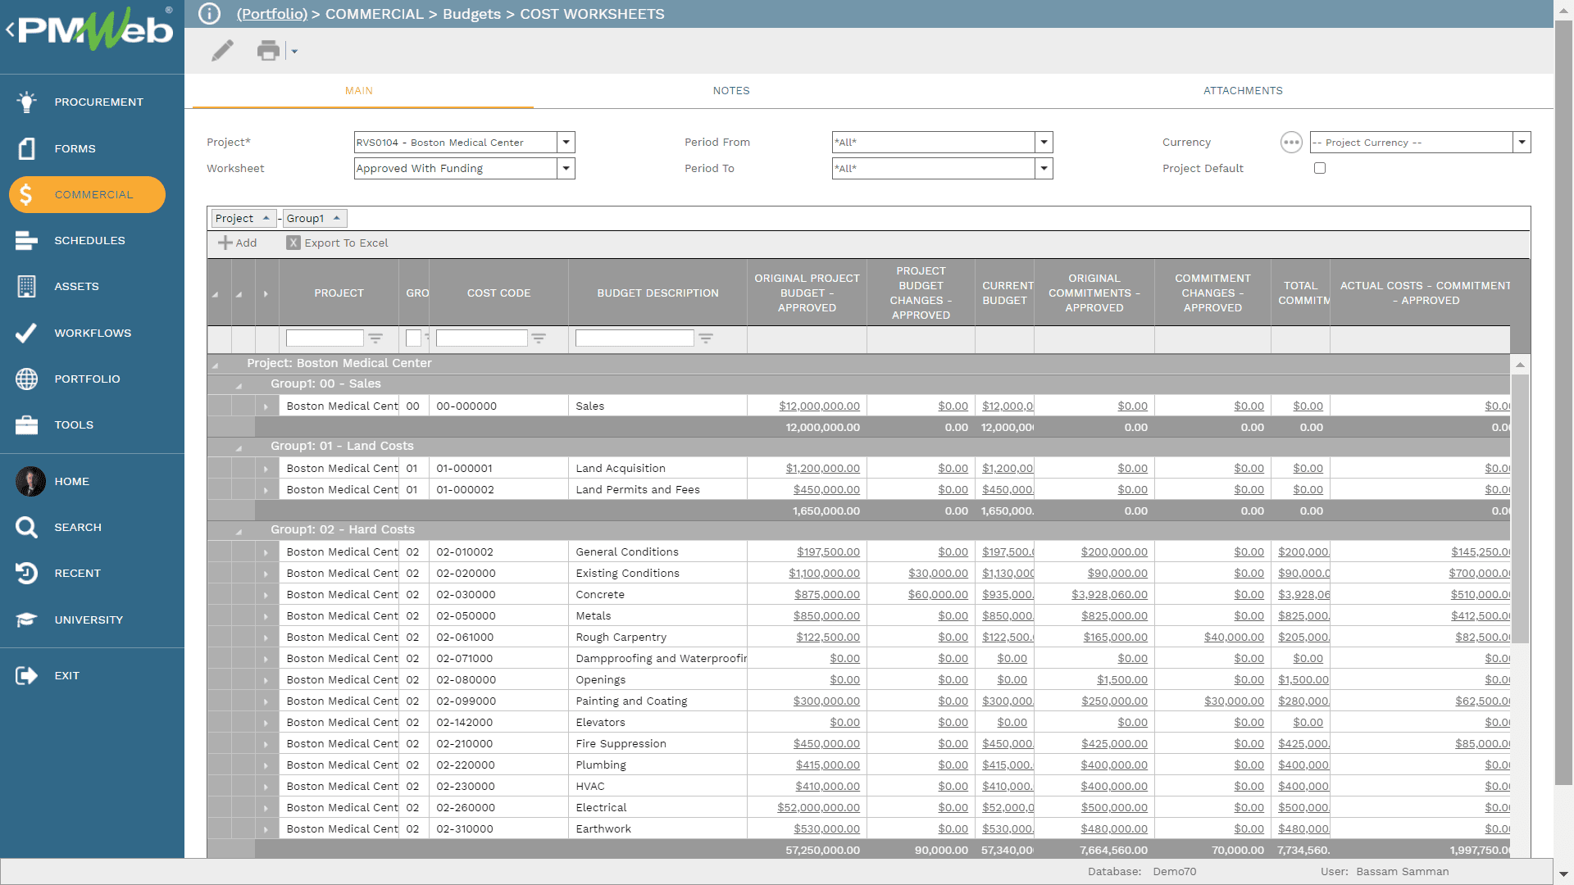Click filter icon for Cost Code column
This screenshot has height=885, width=1574.
(539, 338)
